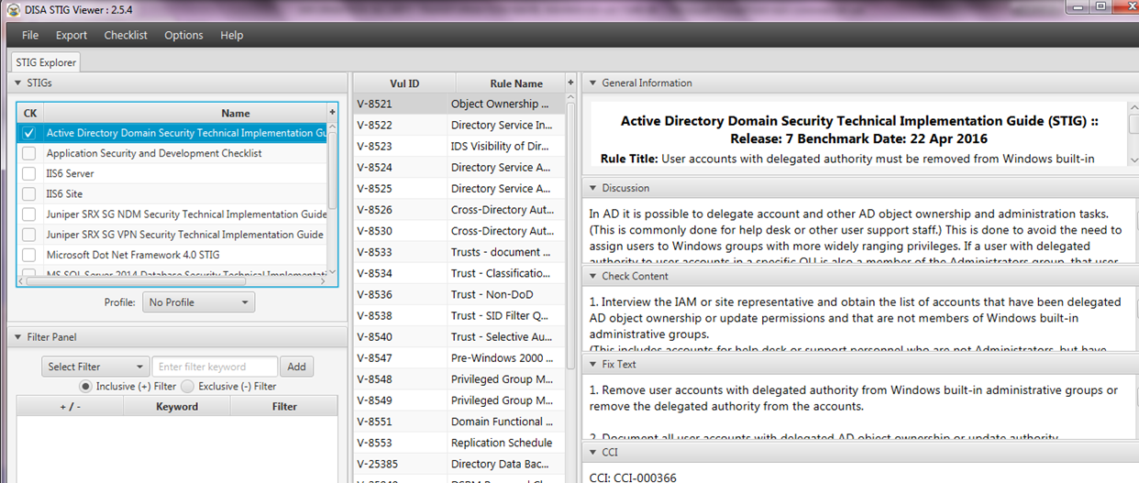1139x483 pixels.
Task: Select row V-8533 Trusts - document
Action: [x=459, y=252]
